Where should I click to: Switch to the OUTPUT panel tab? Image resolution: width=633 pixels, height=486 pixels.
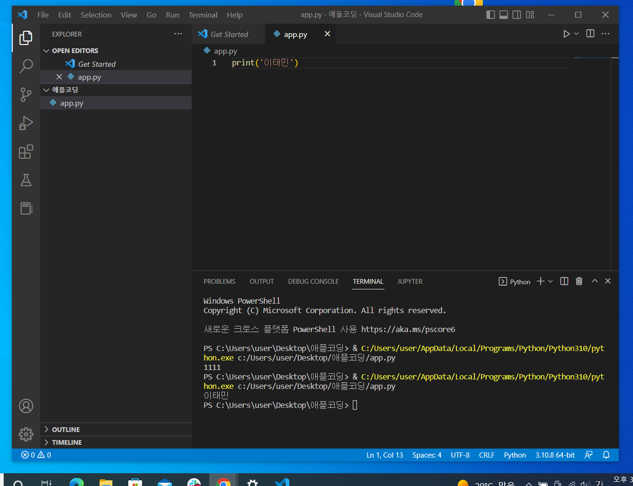pos(262,281)
